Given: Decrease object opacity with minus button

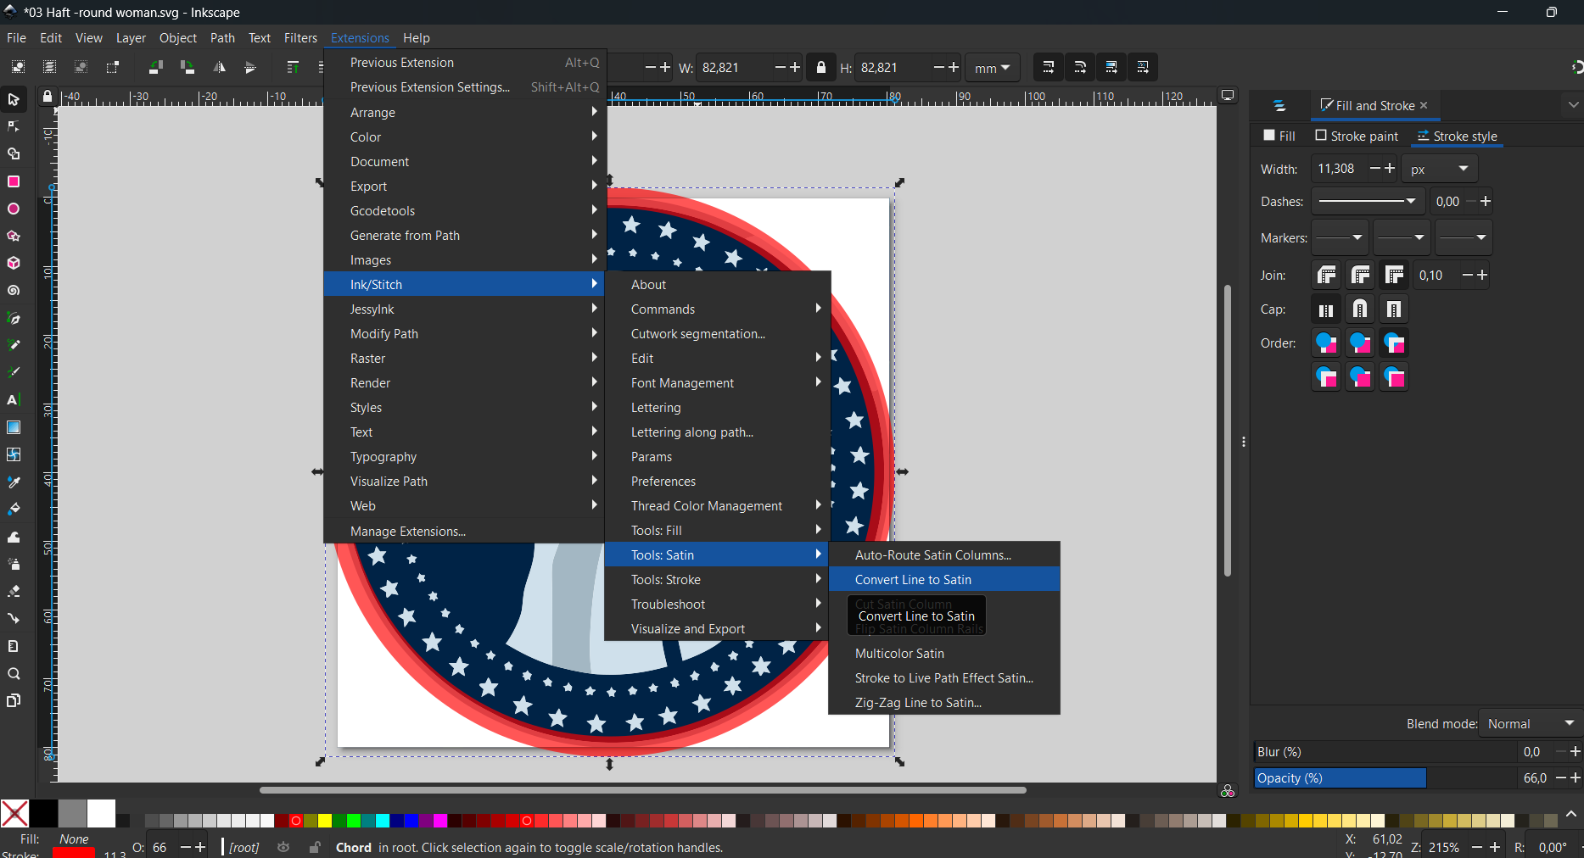Looking at the screenshot, I should click(1562, 777).
